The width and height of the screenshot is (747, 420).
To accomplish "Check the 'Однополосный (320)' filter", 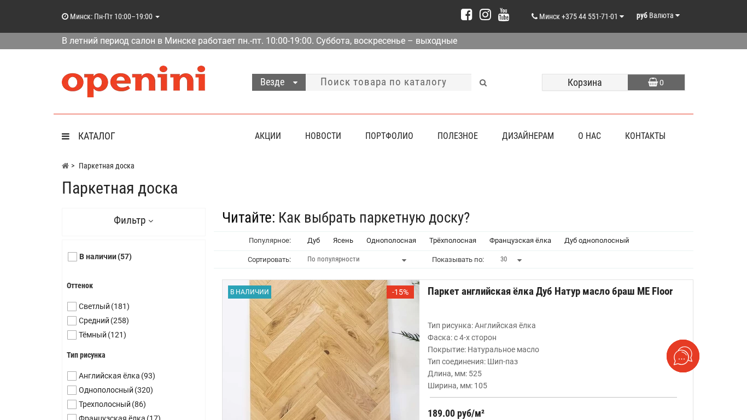I will tap(72, 390).
